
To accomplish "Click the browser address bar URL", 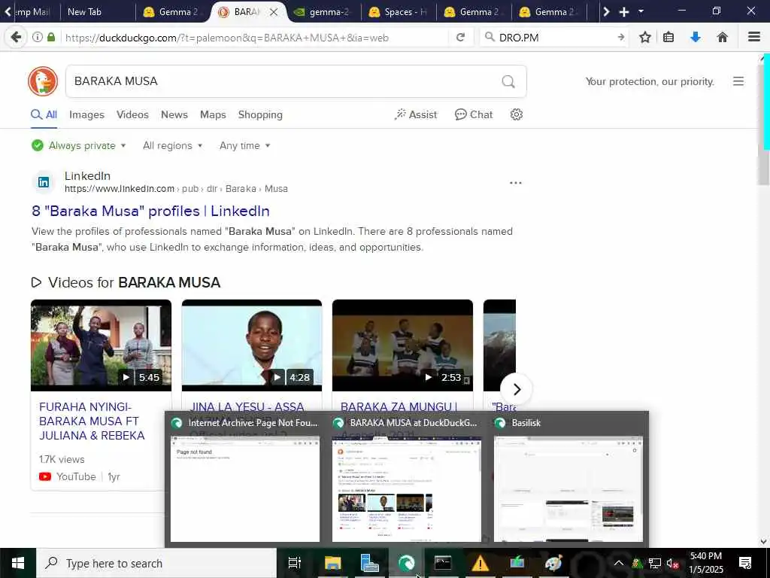I will click(254, 38).
